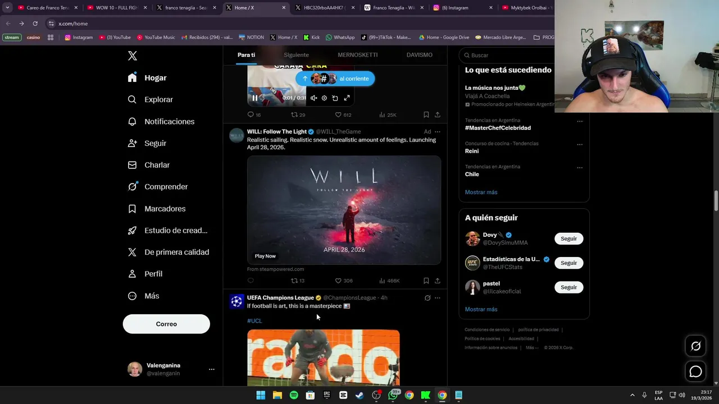Repost the post with 29 reposts
This screenshot has width=719, height=404.
[298, 114]
